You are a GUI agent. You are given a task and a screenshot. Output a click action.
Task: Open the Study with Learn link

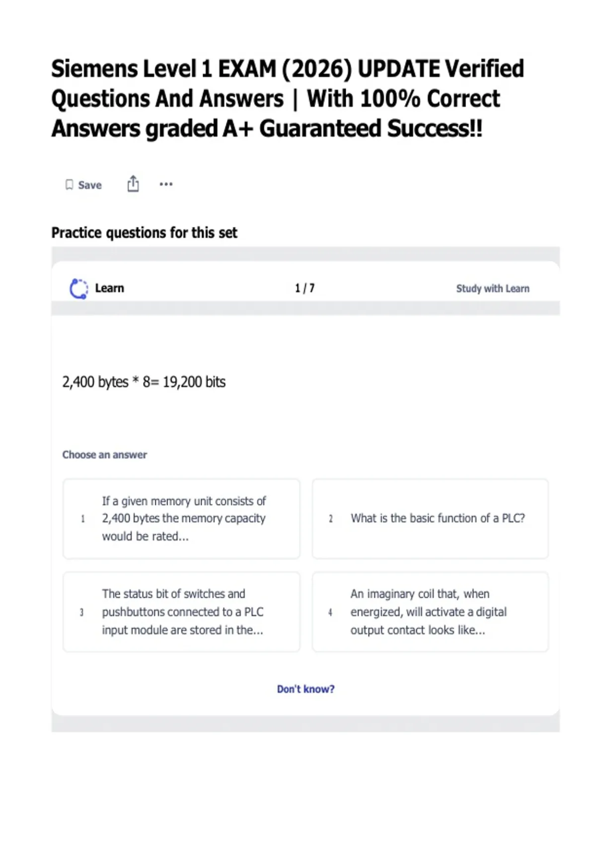[493, 288]
